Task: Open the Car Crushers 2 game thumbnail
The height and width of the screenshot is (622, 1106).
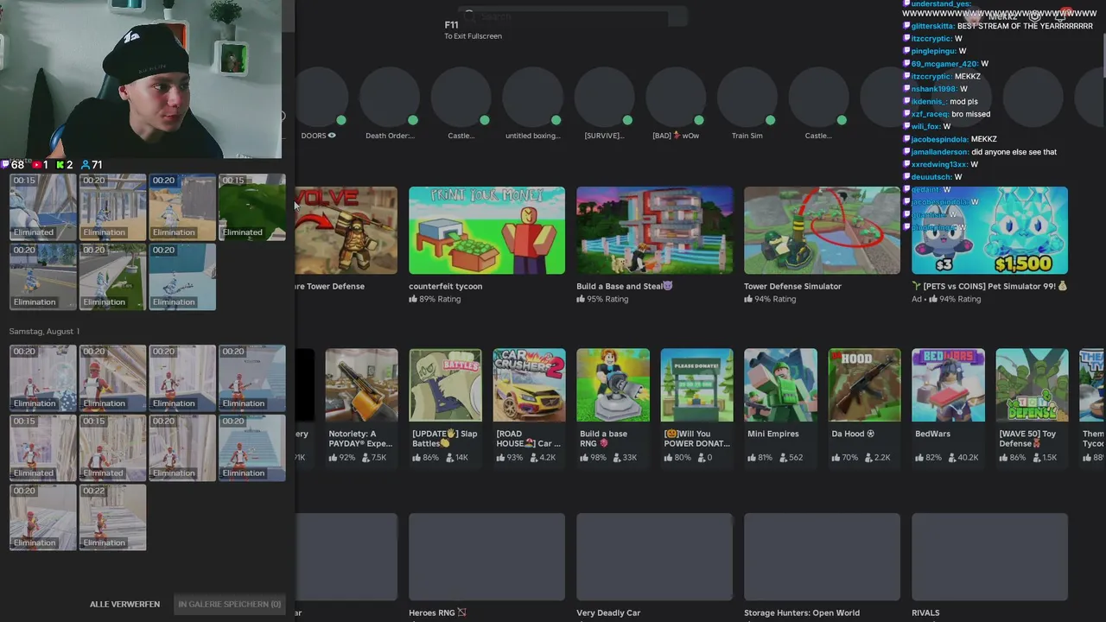Action: coord(529,385)
